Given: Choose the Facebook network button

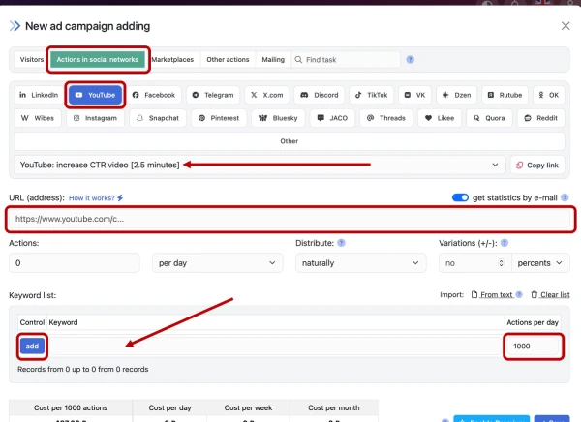Looking at the screenshot, I should tap(153, 95).
